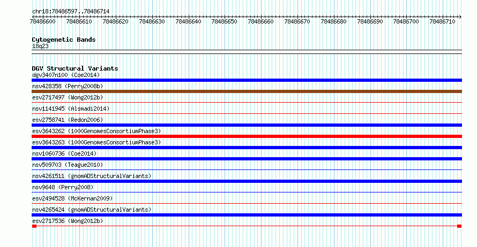Screen dimensions: 477x247
Task: Click ruler position 78486680
Action: [x=334, y=21]
